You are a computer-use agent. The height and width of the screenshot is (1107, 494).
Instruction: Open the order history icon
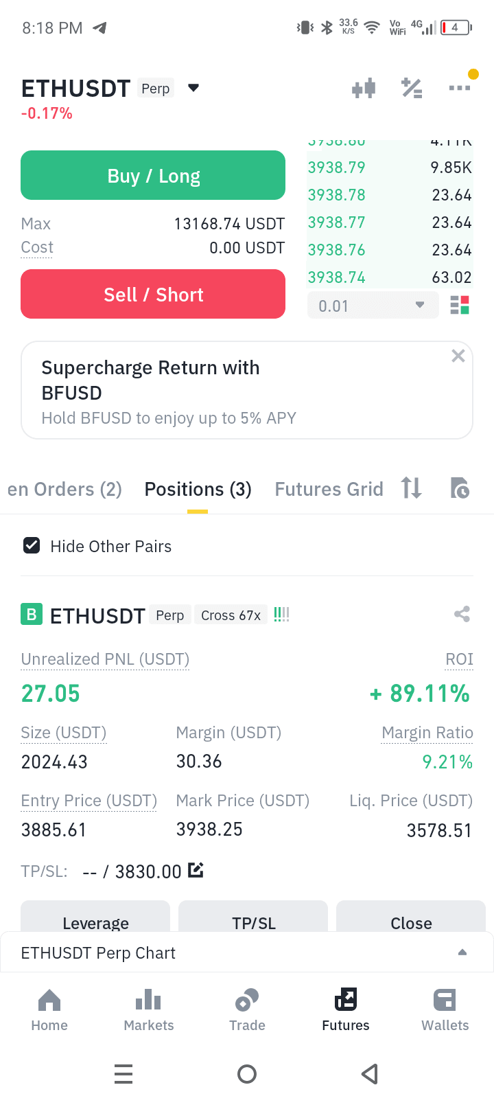(x=460, y=488)
